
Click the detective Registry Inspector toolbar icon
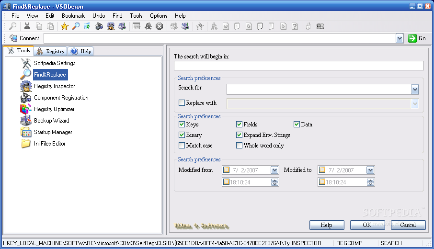[x=111, y=26]
